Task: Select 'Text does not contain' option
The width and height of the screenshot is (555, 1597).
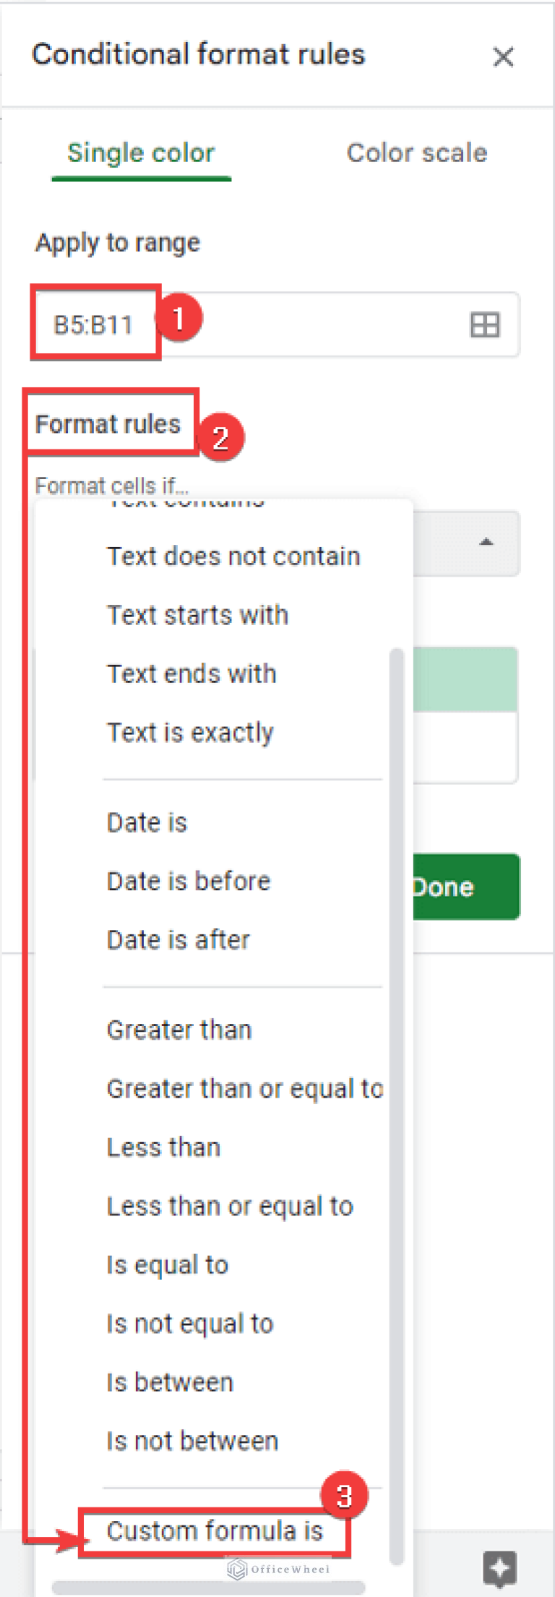Action: click(x=233, y=556)
